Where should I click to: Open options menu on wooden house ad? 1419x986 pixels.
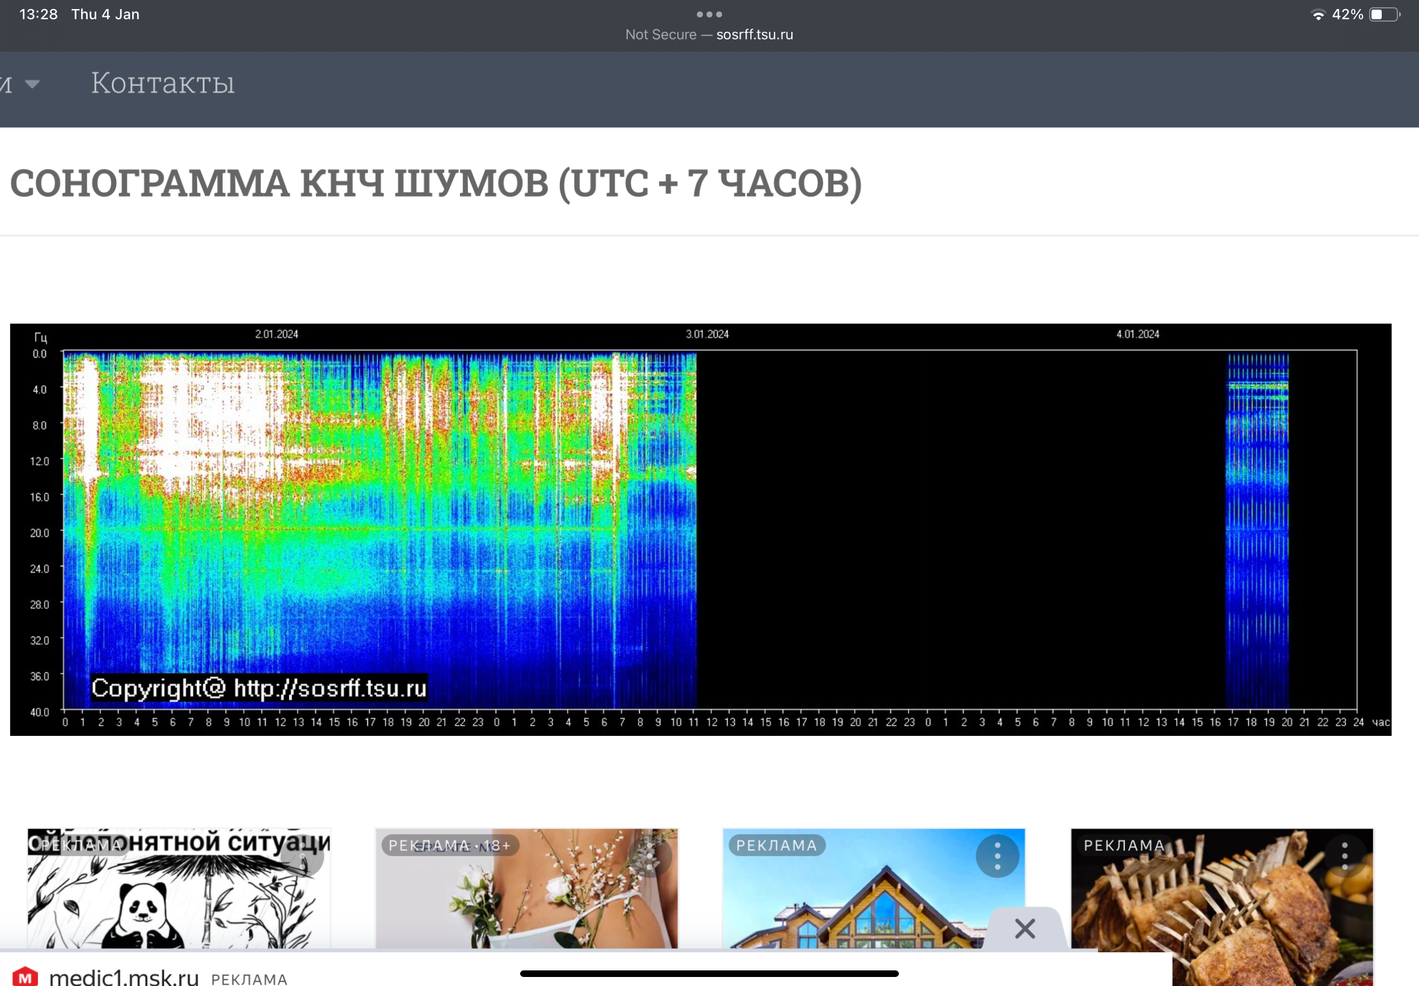coord(997,856)
